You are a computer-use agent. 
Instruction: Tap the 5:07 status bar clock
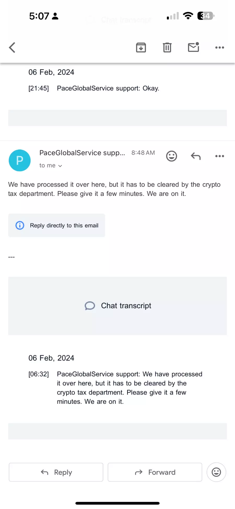click(39, 16)
